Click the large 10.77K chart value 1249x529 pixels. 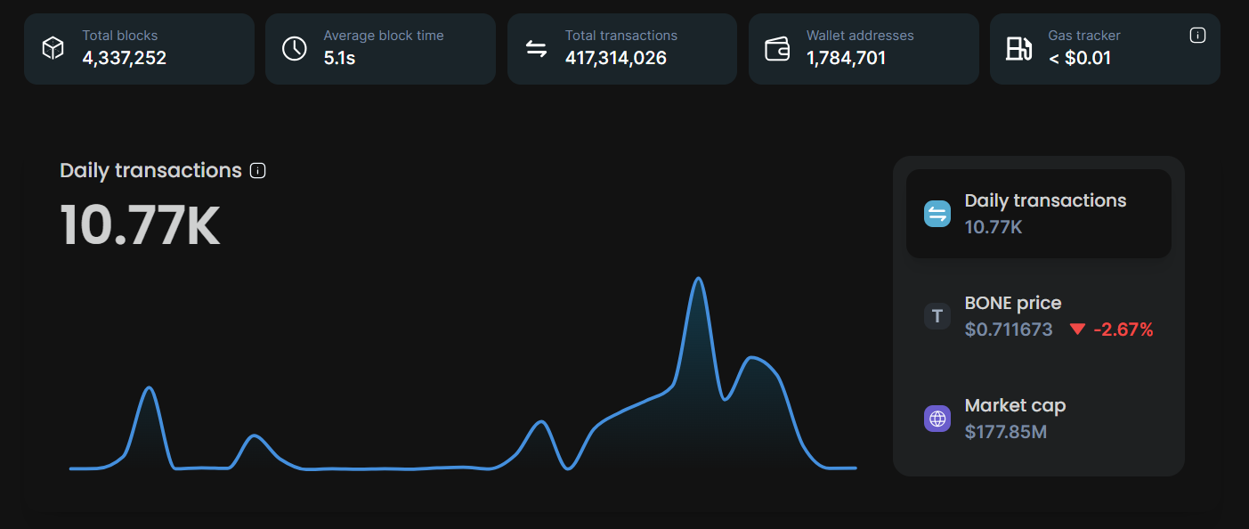140,224
